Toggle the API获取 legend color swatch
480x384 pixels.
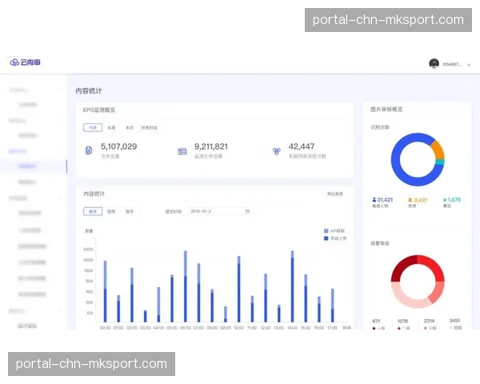(x=326, y=231)
